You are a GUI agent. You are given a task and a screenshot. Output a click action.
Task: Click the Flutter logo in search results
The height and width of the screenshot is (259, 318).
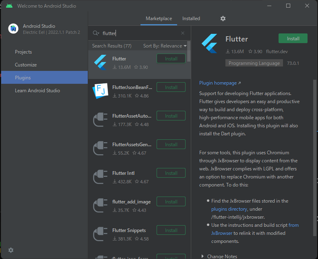pos(100,62)
